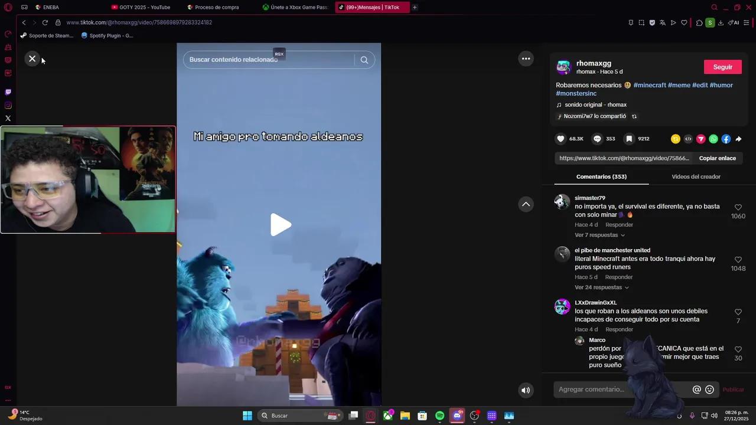Image resolution: width=756 pixels, height=425 pixels.
Task: Click the Copiar enlace button
Action: [717, 158]
